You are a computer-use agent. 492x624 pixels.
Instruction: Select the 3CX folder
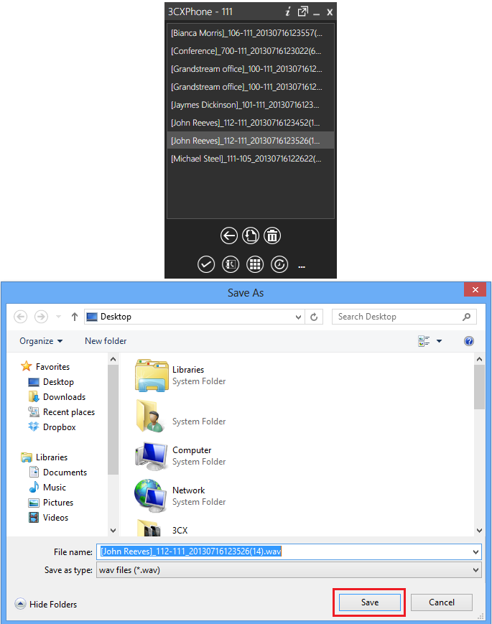[x=162, y=528]
